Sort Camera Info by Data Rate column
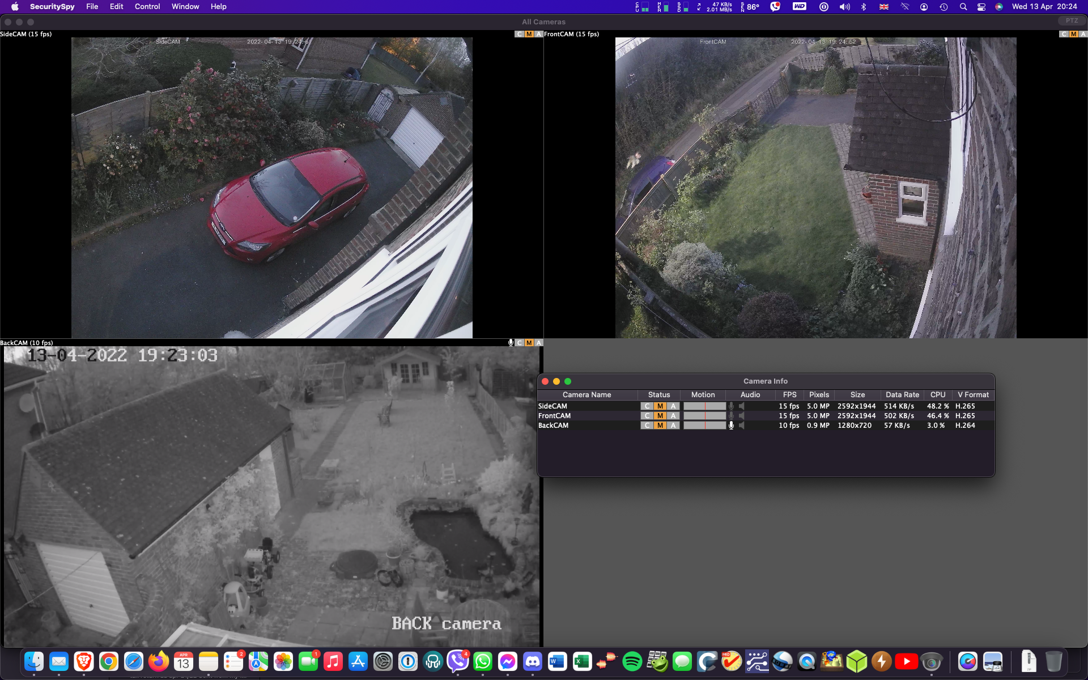This screenshot has width=1088, height=680. (x=902, y=395)
